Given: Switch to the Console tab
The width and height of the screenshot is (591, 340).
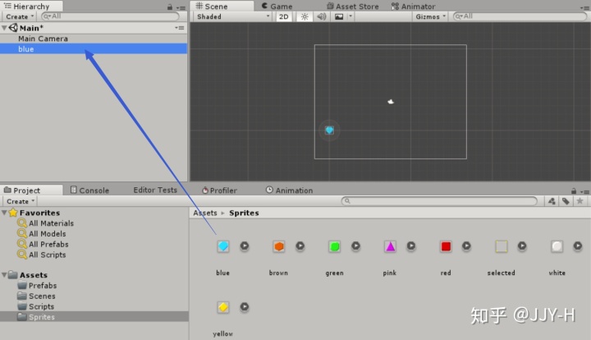Looking at the screenshot, I should tap(89, 191).
